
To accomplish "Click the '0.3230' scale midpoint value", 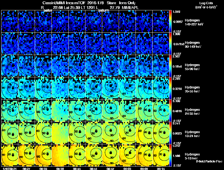I will 177,89.
